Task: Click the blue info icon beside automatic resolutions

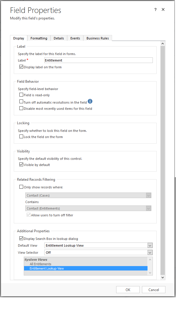Action: [x=90, y=101]
